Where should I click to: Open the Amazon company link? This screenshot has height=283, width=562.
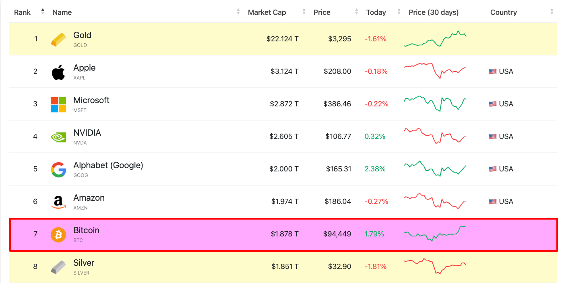pyautogui.click(x=89, y=198)
